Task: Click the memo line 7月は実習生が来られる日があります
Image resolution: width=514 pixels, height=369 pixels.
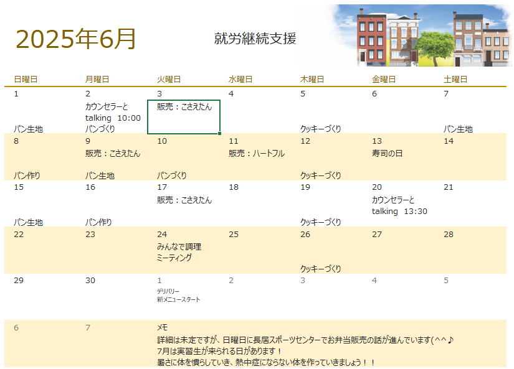Action: click(x=219, y=352)
